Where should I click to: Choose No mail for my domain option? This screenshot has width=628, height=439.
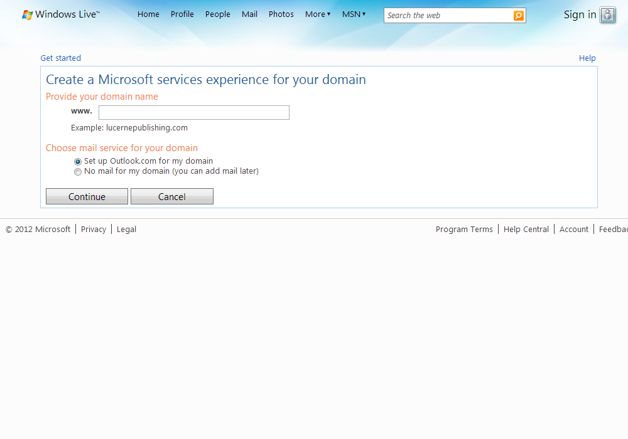[78, 171]
